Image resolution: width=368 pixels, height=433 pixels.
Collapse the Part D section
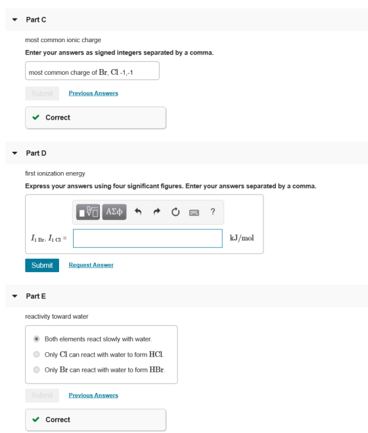pos(15,153)
